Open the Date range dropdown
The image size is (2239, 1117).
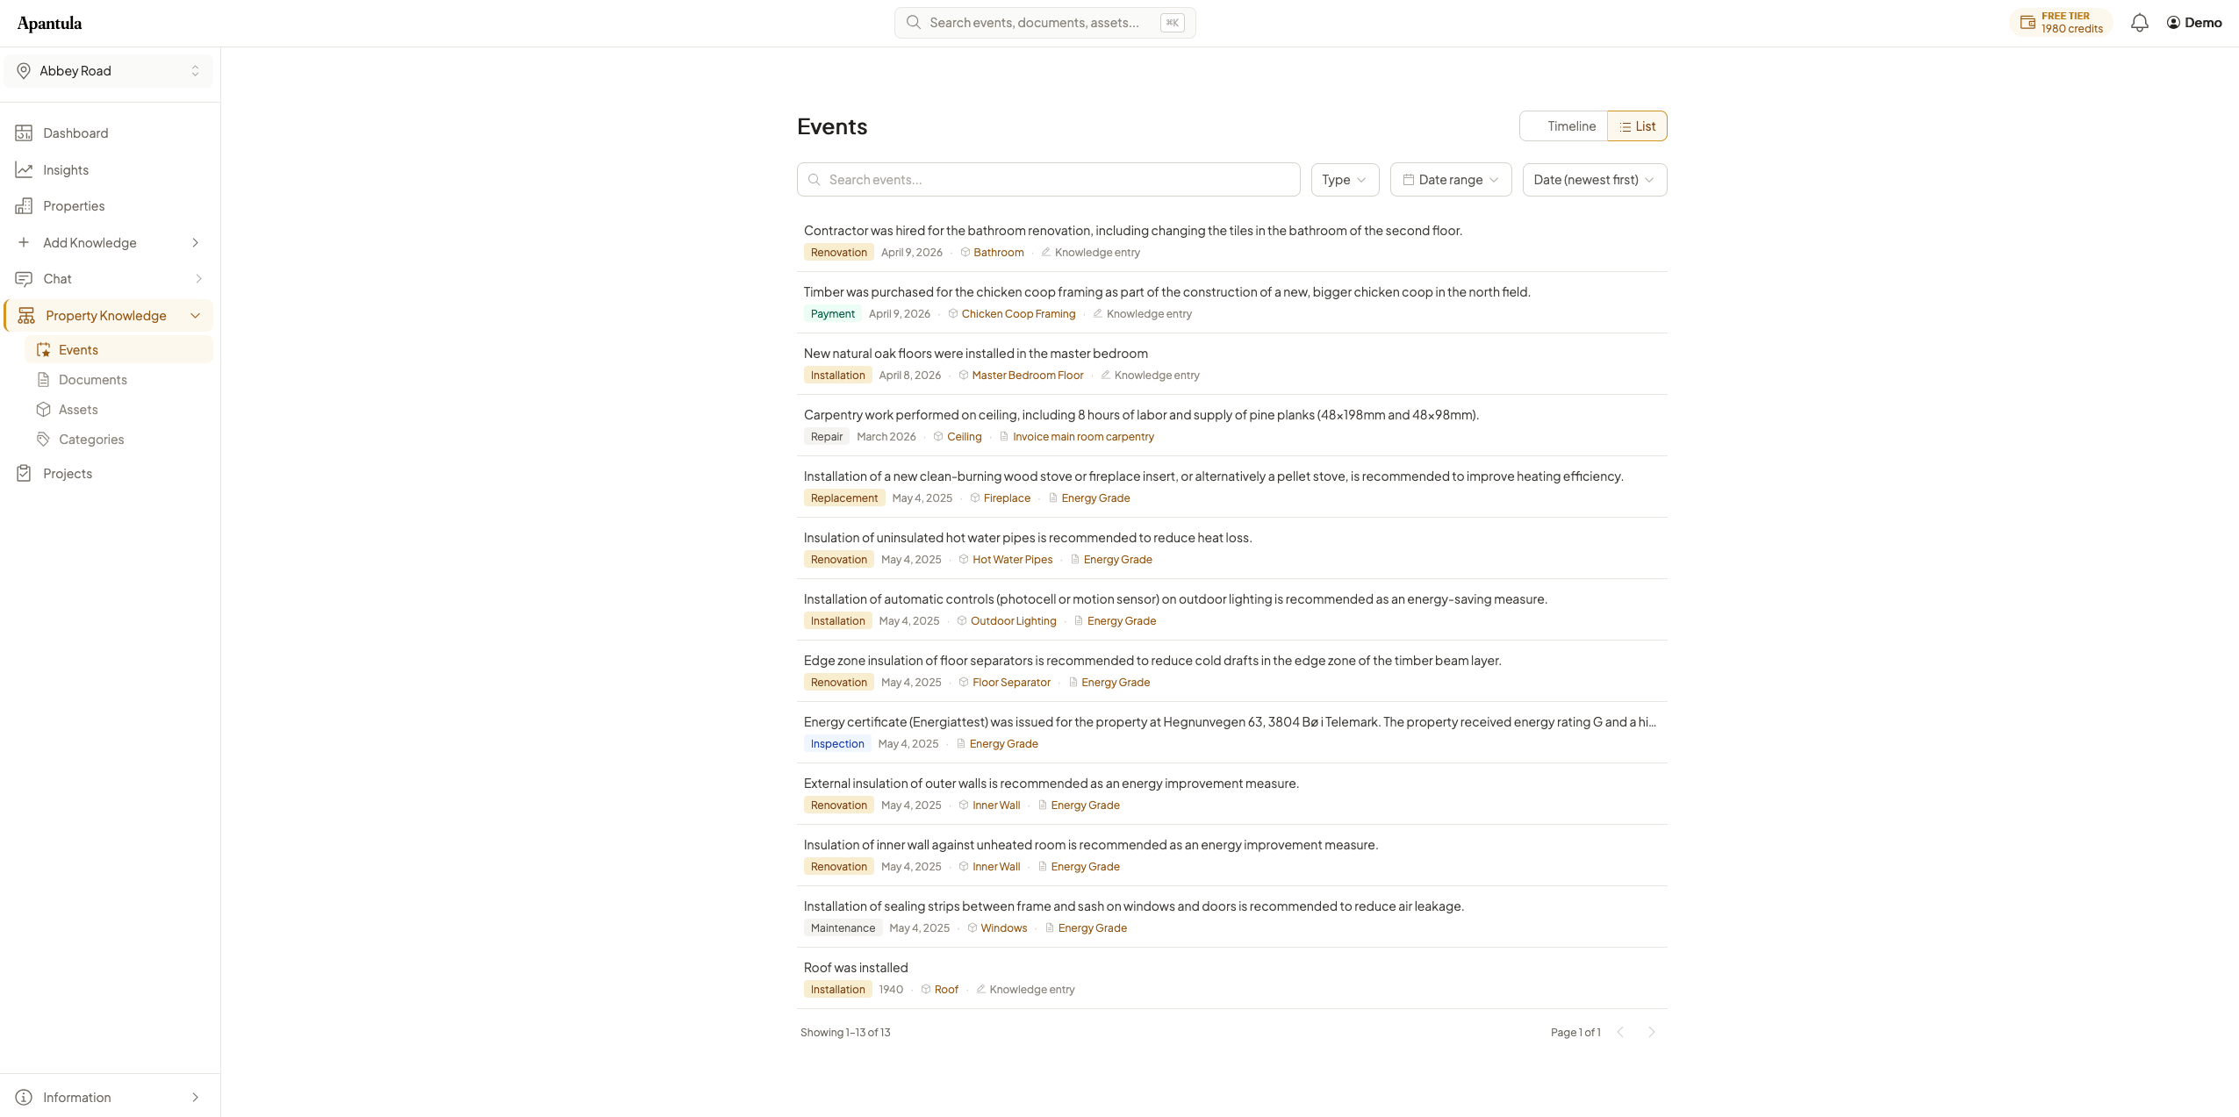(x=1450, y=180)
